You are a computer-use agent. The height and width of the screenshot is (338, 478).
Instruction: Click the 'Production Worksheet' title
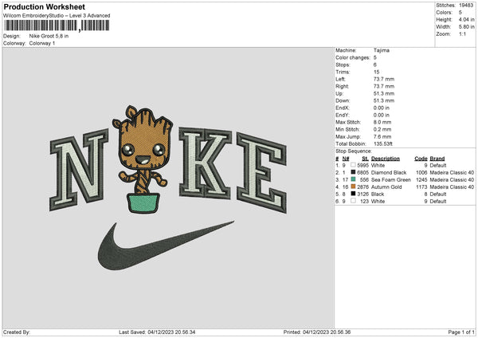pyautogui.click(x=44, y=6)
